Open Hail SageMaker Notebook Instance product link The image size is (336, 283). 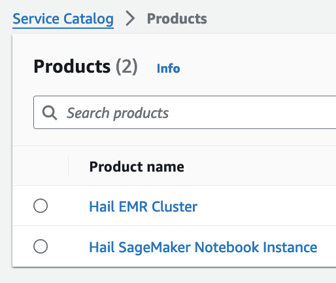tap(203, 247)
